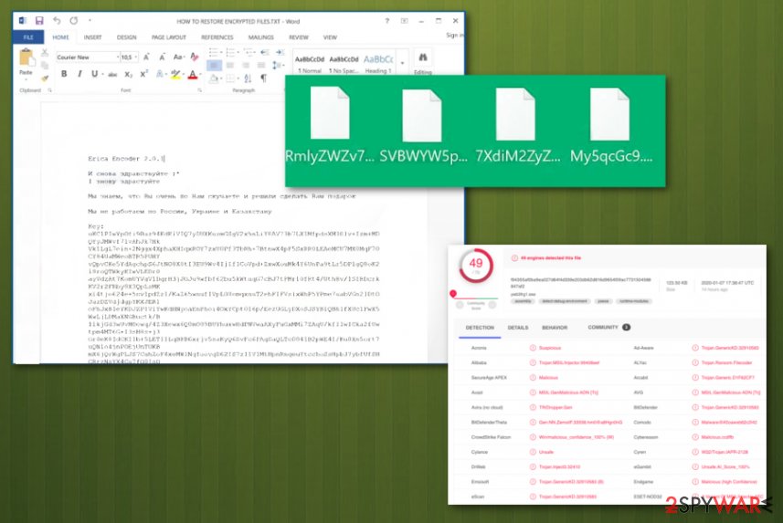This screenshot has width=783, height=523.
Task: Apply red font color
Action: 192,75
